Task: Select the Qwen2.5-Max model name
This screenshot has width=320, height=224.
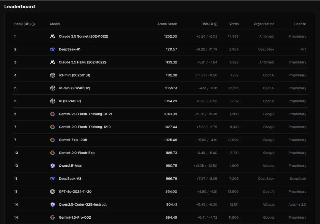Action: pos(70,166)
